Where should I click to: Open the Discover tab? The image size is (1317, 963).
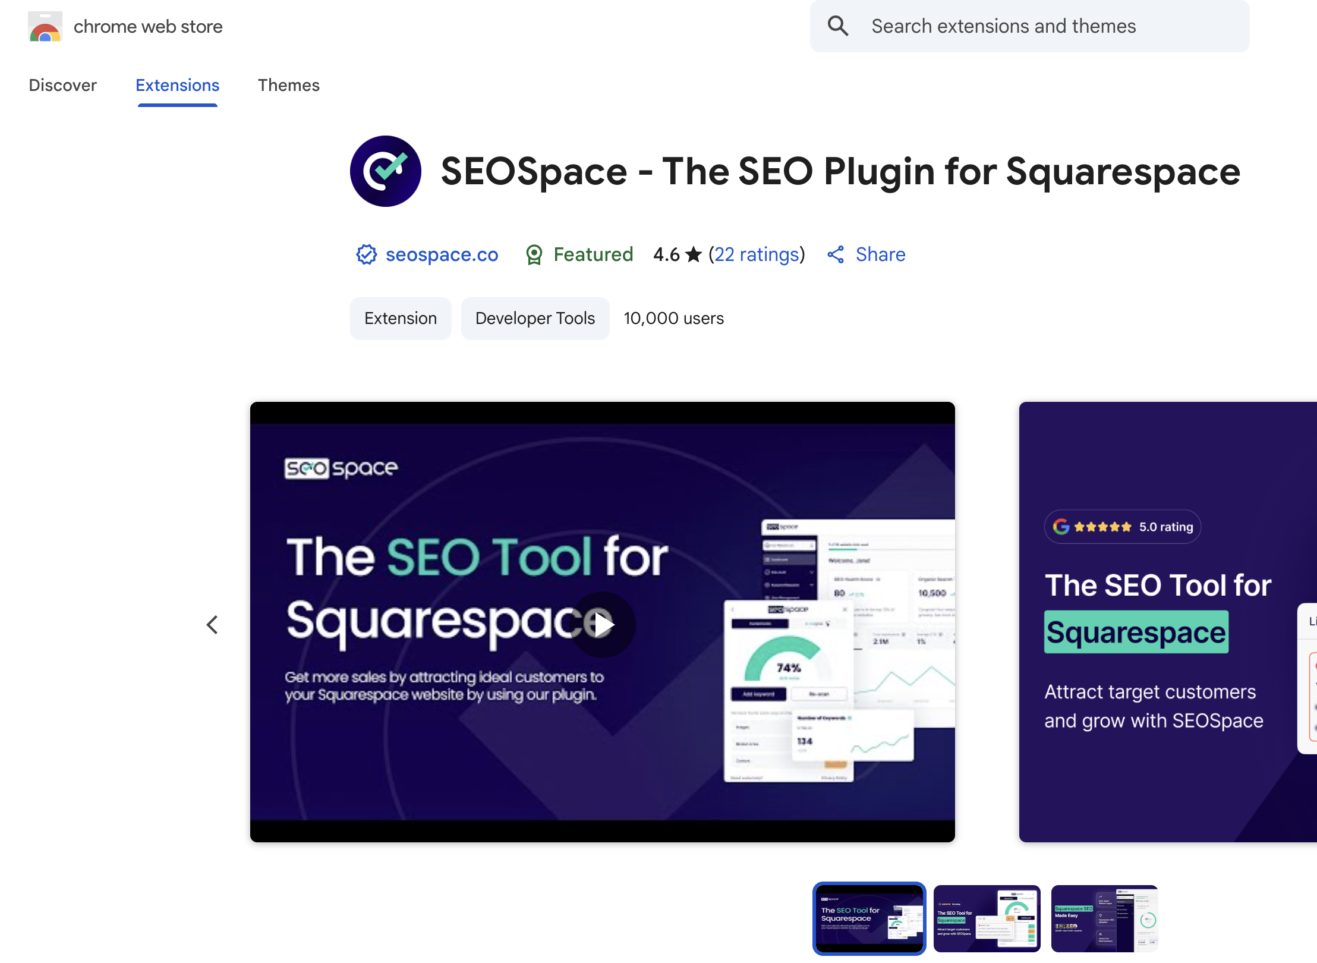tap(62, 85)
